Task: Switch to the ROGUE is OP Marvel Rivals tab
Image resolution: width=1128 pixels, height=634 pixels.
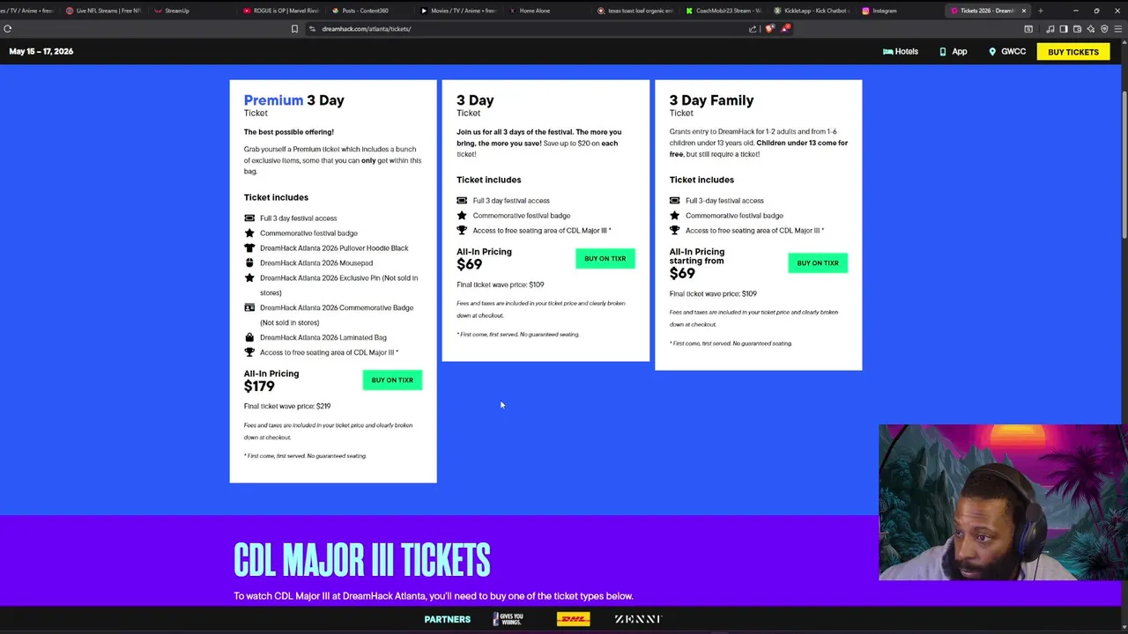Action: click(280, 11)
